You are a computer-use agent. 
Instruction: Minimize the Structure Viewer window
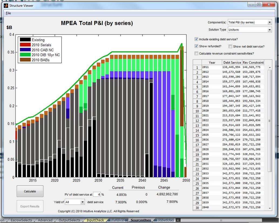tap(252, 5)
